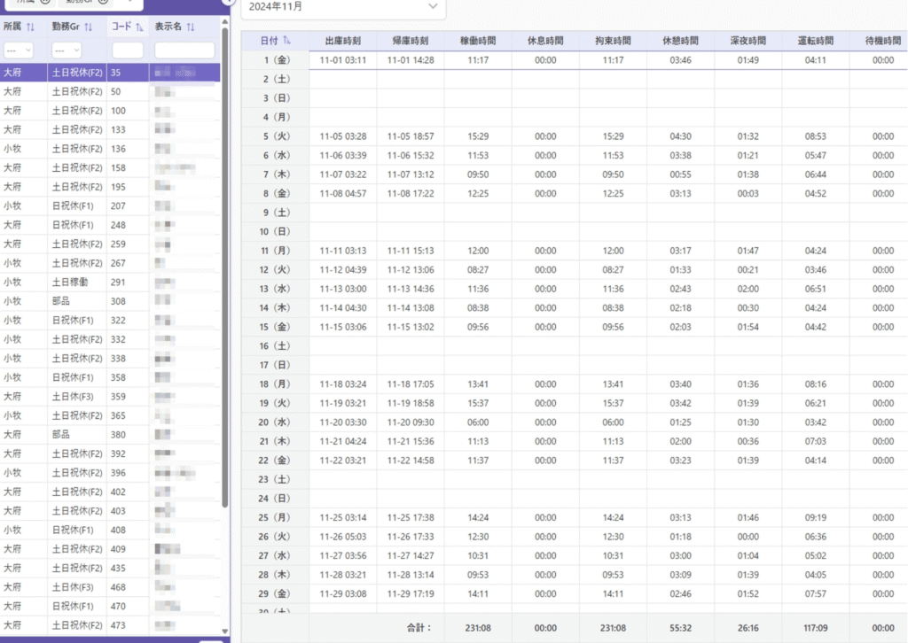
Task: Click the コード filter input field
Action: coord(128,50)
